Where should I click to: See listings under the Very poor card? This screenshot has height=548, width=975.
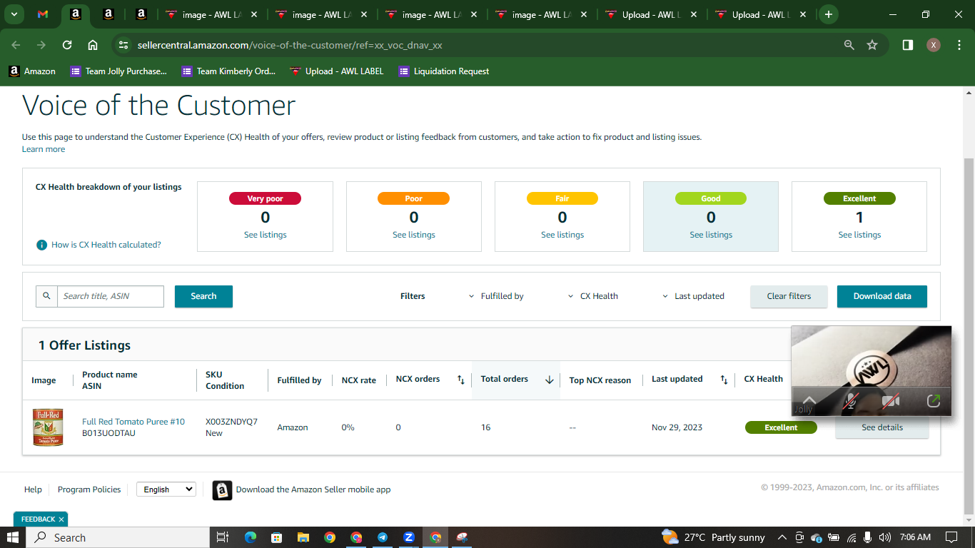click(266, 235)
